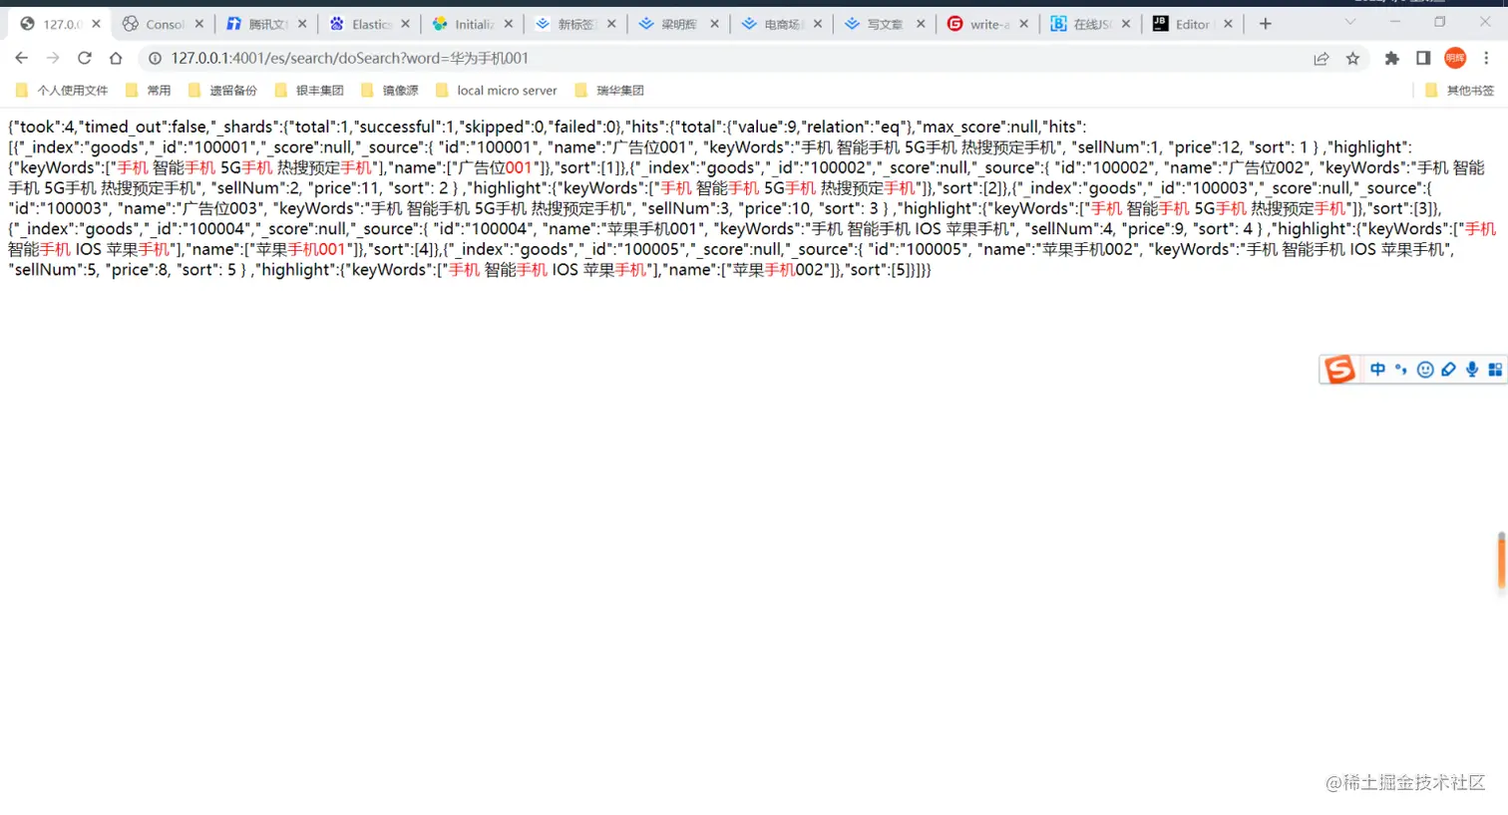Click the Sogou input method S logo
The image size is (1508, 815).
click(1339, 369)
